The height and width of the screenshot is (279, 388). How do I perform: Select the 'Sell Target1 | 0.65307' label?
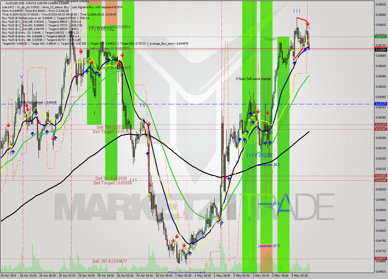click(112, 132)
